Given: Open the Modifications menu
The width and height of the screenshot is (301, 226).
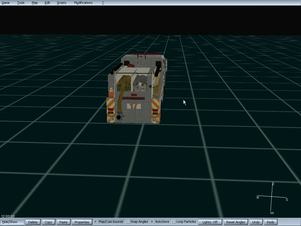Looking at the screenshot, I should [x=83, y=3].
